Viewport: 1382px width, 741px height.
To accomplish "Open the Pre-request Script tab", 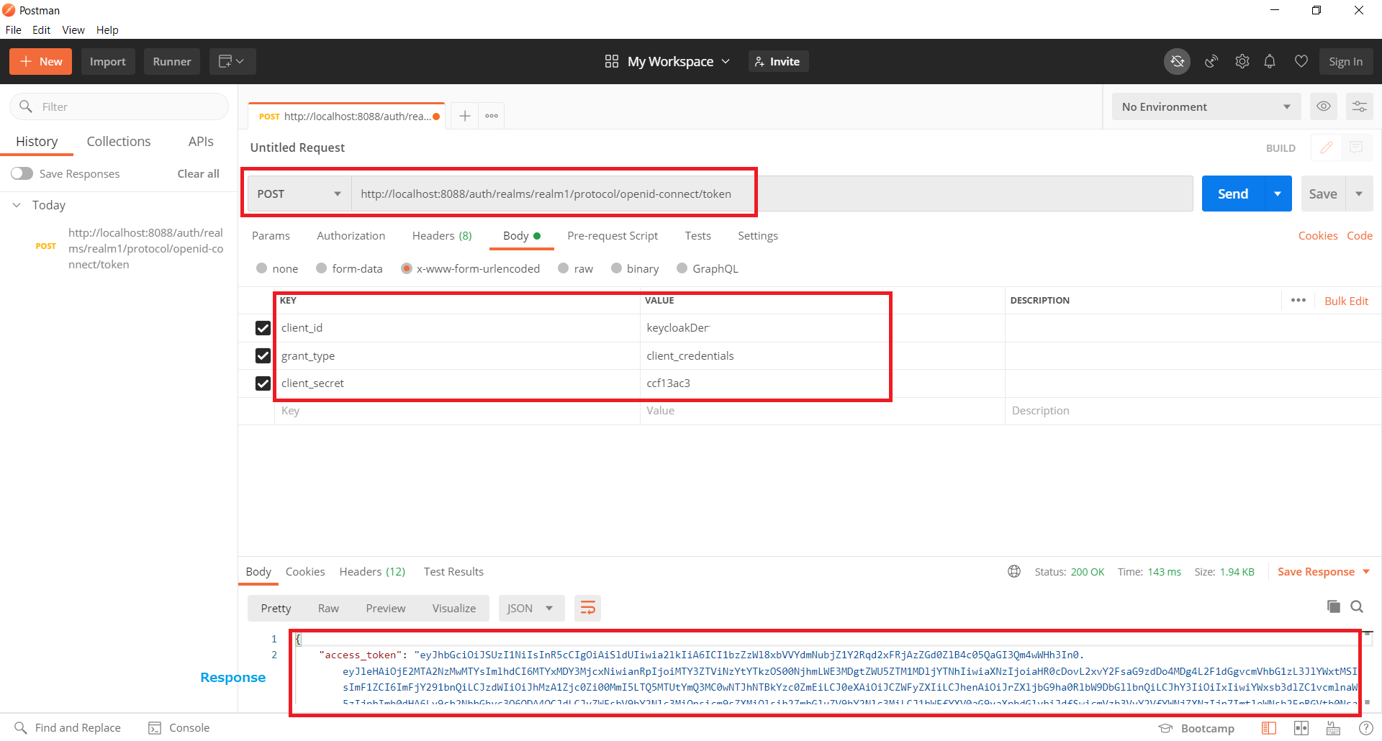I will pos(613,236).
